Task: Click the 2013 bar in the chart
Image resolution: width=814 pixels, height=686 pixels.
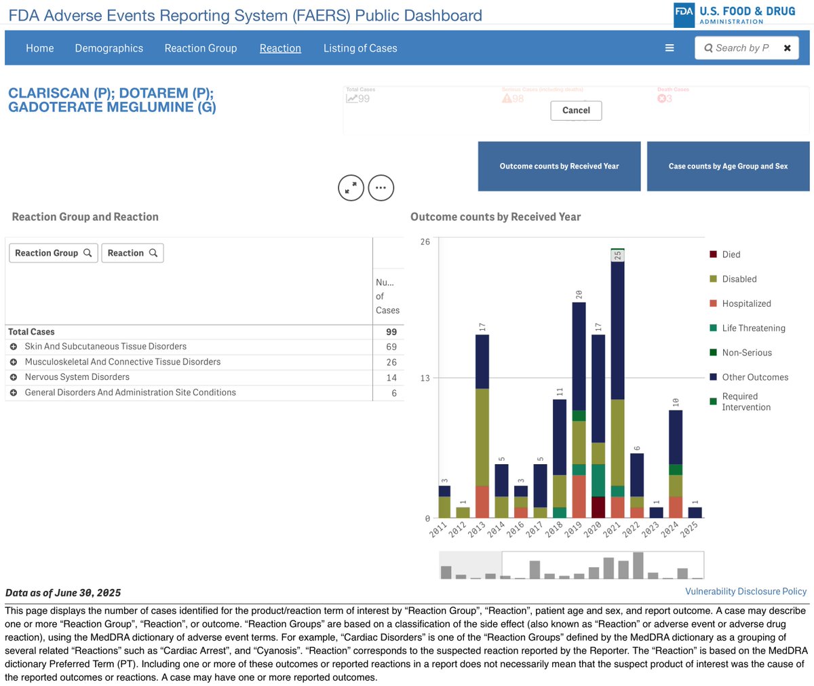Action: tap(482, 426)
